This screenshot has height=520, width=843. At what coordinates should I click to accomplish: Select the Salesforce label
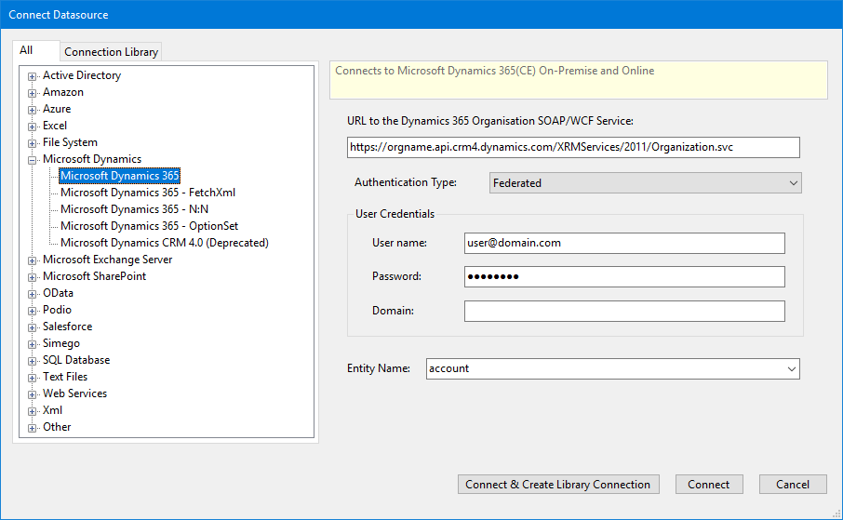coord(67,327)
